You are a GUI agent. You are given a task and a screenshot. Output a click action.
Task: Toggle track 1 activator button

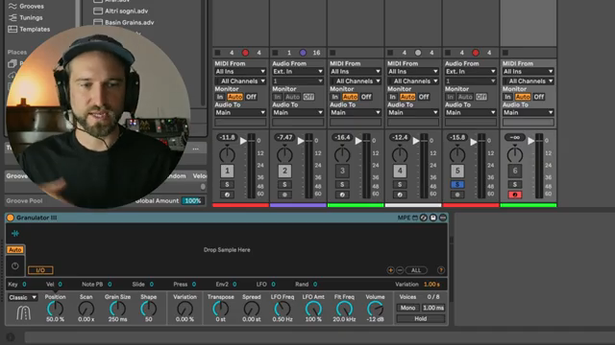point(227,171)
